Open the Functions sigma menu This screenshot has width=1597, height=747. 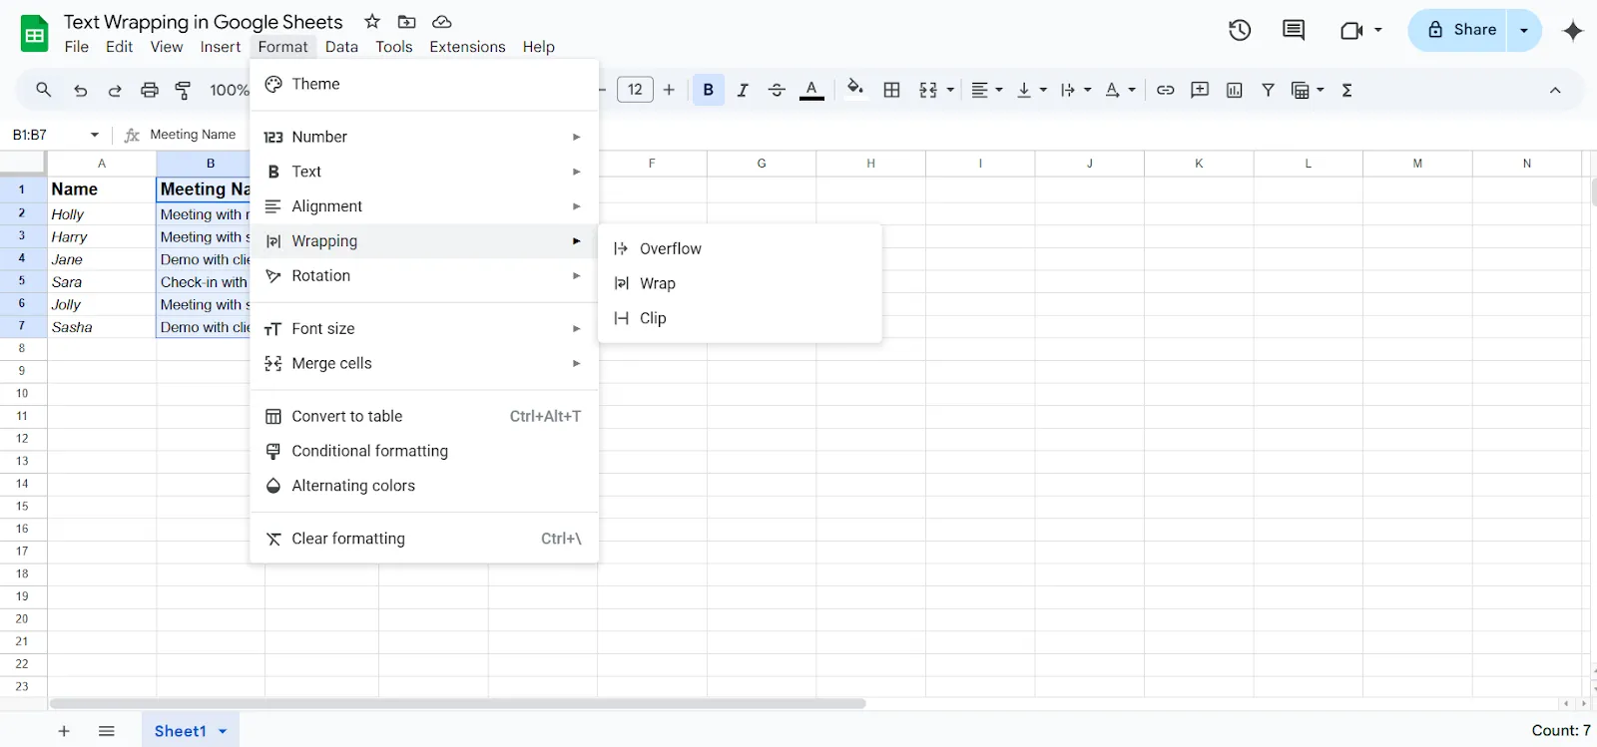tap(1347, 90)
